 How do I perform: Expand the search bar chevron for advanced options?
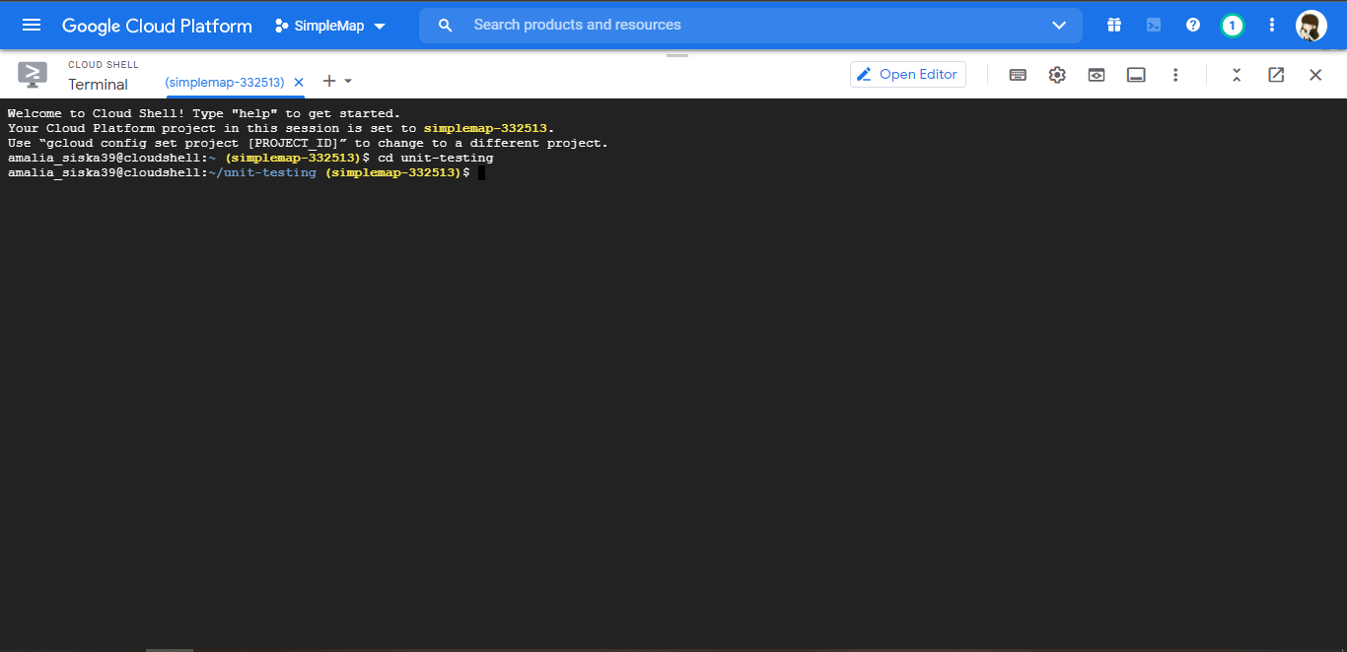(x=1058, y=25)
